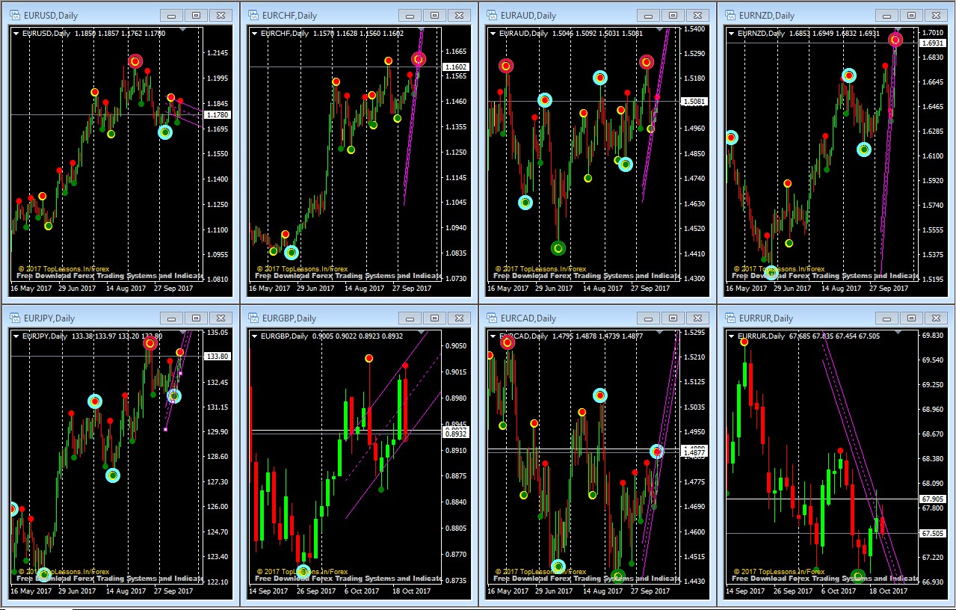Minimize the EURAUD,Daily chart window
This screenshot has width=956, height=610.
click(x=650, y=15)
